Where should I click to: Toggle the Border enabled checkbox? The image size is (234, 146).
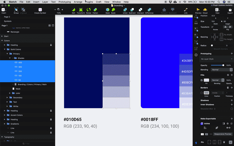tap(201, 93)
